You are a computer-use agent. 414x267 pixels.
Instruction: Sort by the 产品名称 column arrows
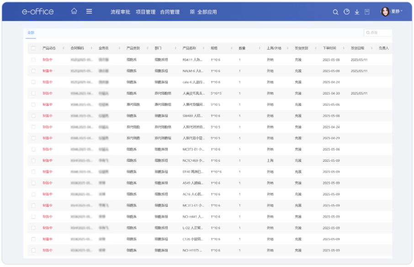203,48
